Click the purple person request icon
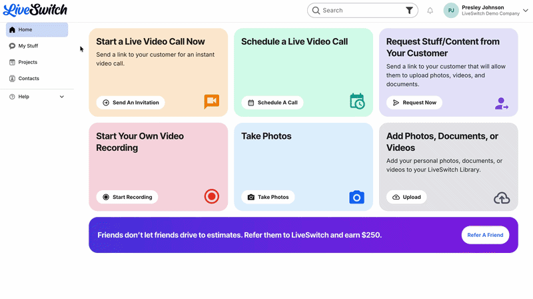The image size is (533, 299). [502, 103]
